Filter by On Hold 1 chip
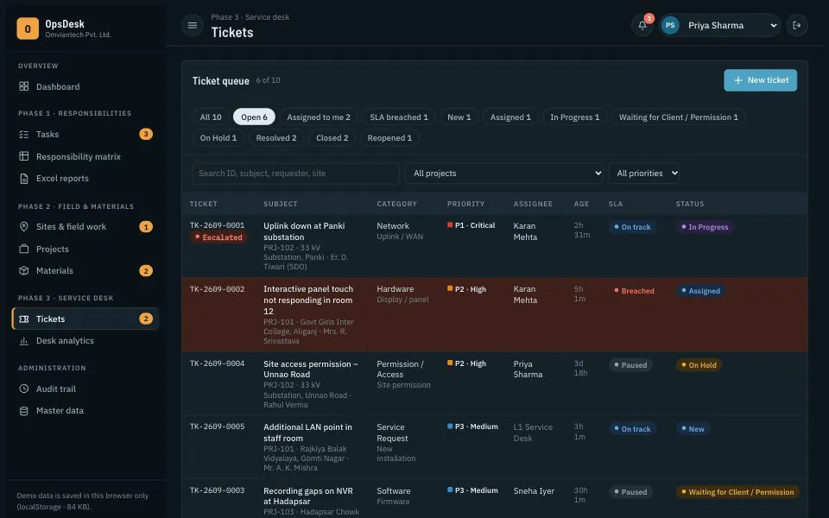 (x=218, y=138)
